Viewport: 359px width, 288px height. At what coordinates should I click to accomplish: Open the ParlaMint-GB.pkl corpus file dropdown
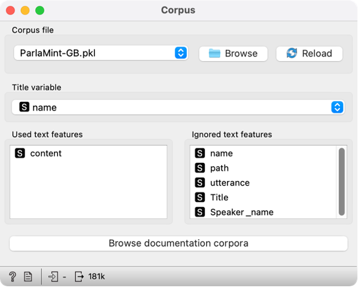click(x=100, y=53)
